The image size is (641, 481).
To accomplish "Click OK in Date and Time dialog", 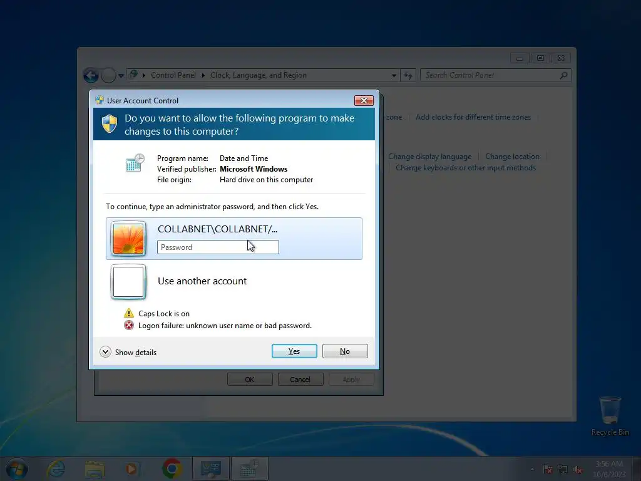I will (250, 379).
